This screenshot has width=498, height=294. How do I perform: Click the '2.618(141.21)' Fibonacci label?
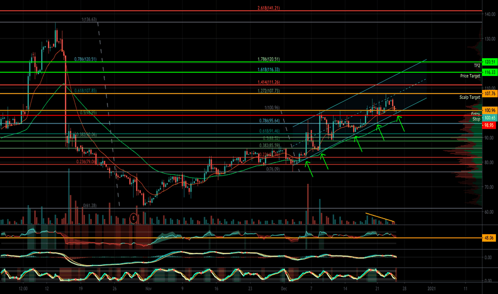tap(269, 8)
